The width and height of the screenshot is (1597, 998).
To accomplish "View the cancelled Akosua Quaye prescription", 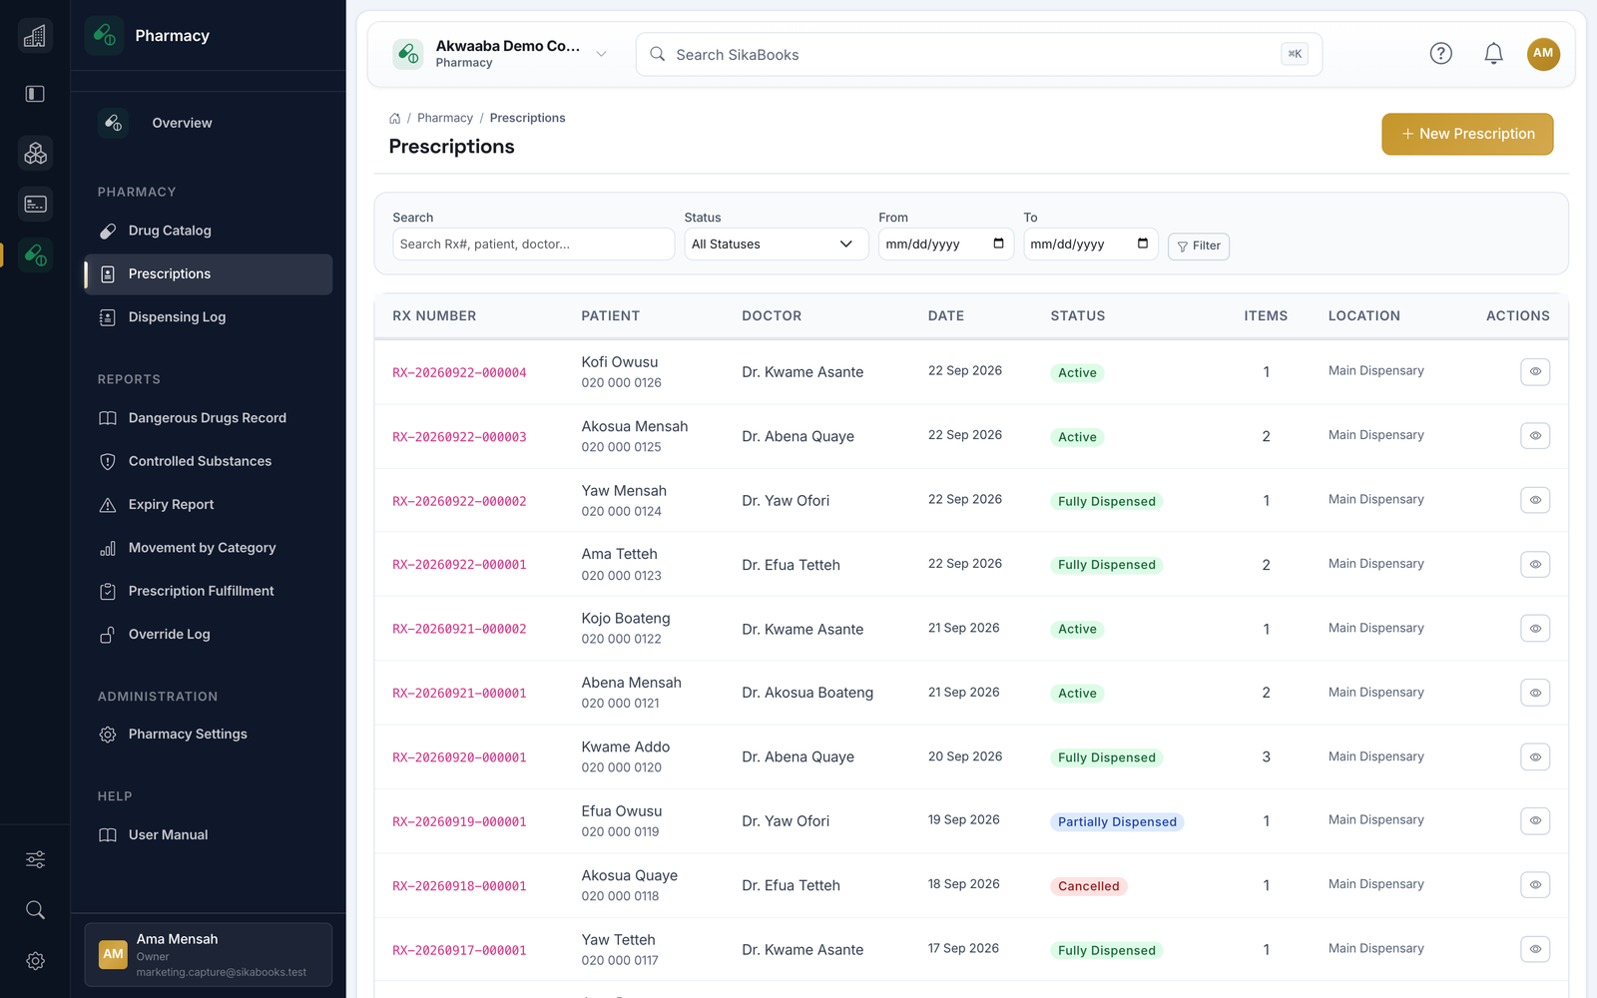I will 1535,884.
